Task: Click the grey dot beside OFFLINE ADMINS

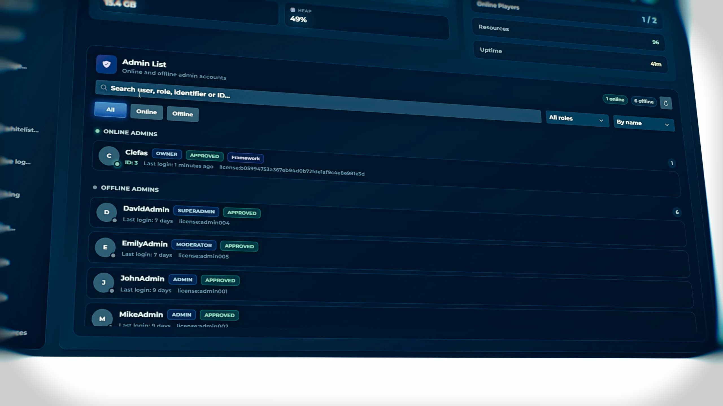Action: pyautogui.click(x=95, y=187)
